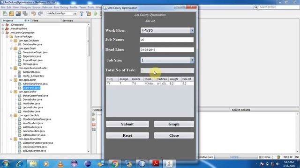Open Google Chrome from the taskbar
Screen dimensions: 300x168
[x=115, y=164]
